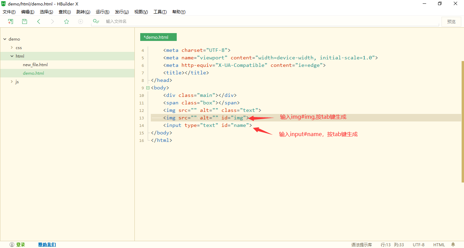Click the input id="name" line
464x248 pixels.
[207, 125]
